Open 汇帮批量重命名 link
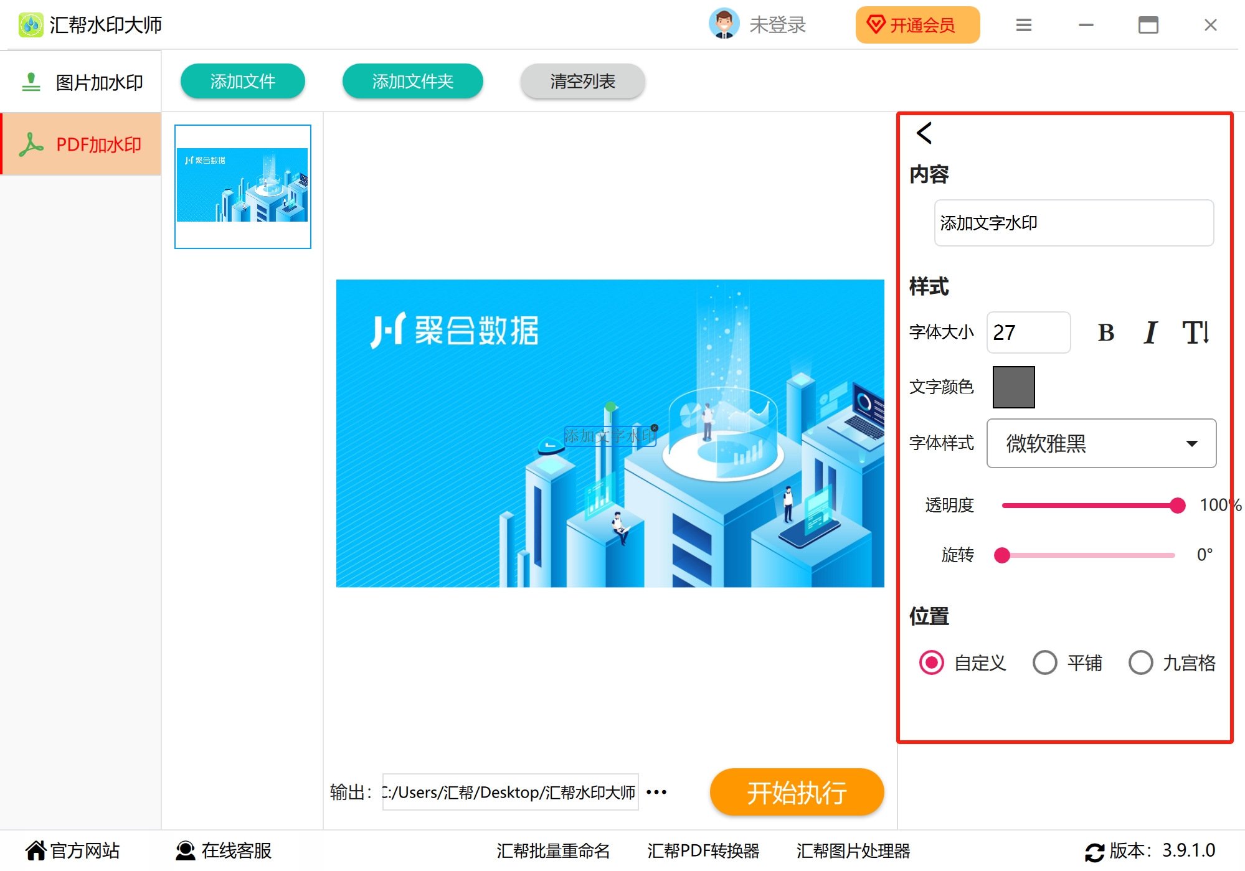Image resolution: width=1245 pixels, height=871 pixels. point(553,850)
